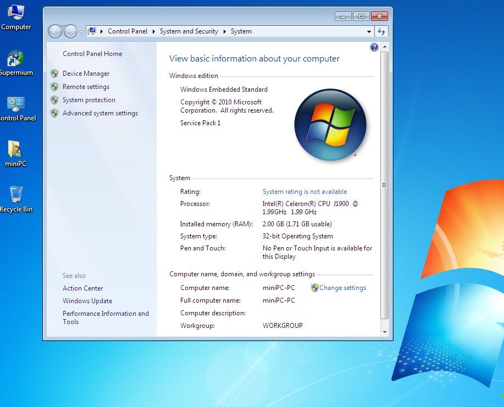Screen dimensions: 504x407
Task: Open the miniPC user folder icon
Action: pyautogui.click(x=15, y=154)
